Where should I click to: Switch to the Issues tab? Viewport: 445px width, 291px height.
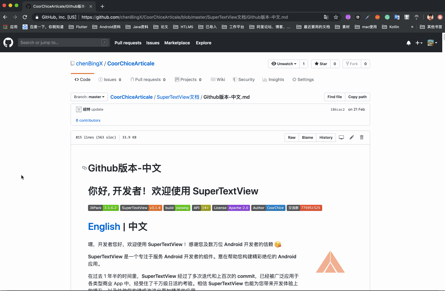[x=110, y=79]
